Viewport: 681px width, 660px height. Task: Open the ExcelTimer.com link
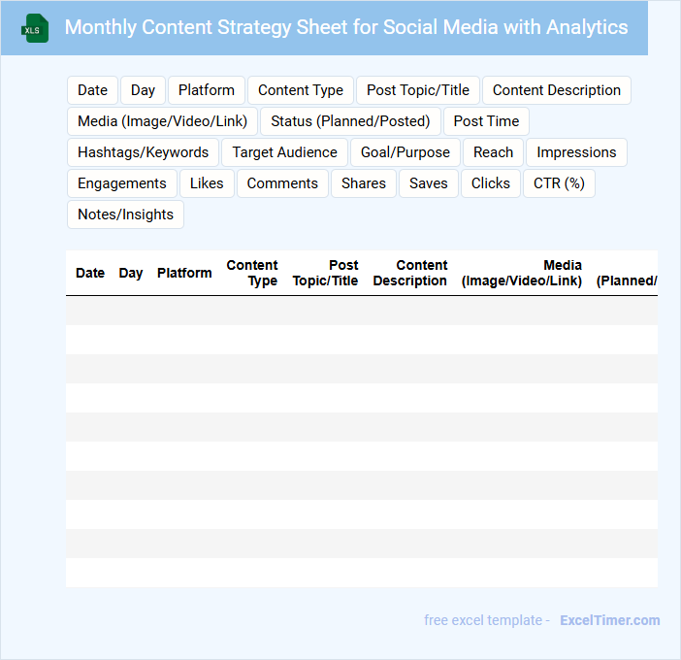click(610, 620)
